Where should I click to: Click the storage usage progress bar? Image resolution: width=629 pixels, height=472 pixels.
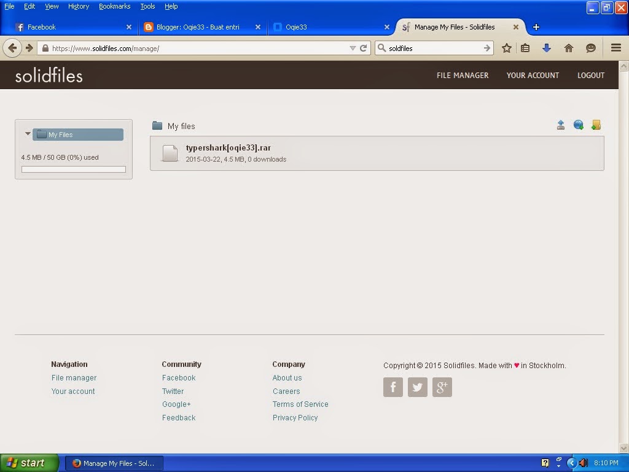click(x=73, y=169)
